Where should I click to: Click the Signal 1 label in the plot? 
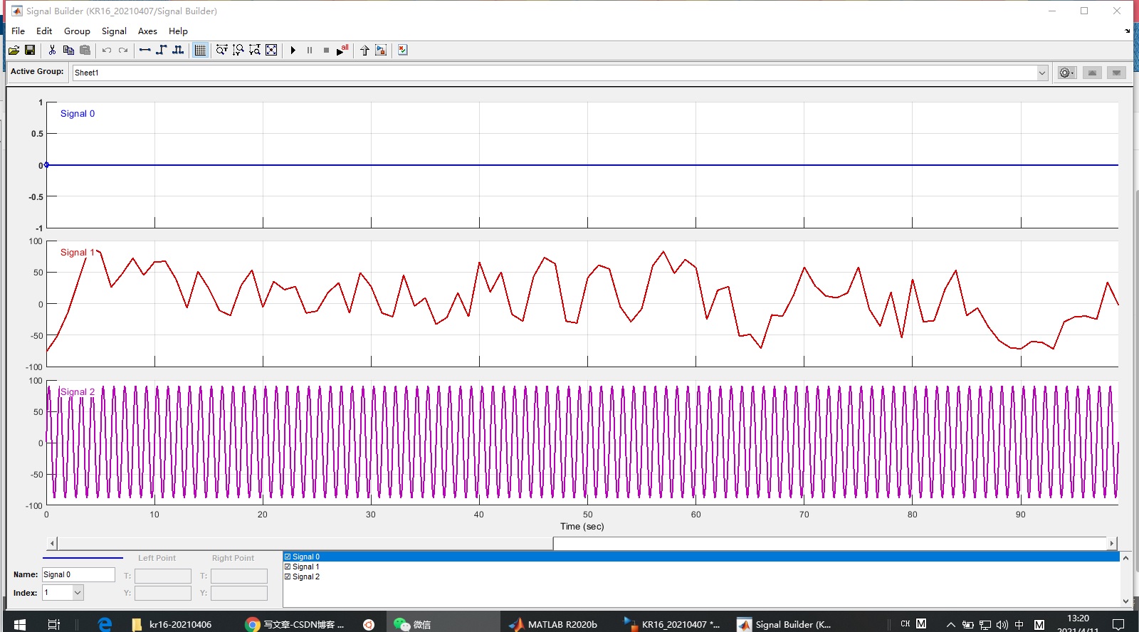tap(78, 252)
